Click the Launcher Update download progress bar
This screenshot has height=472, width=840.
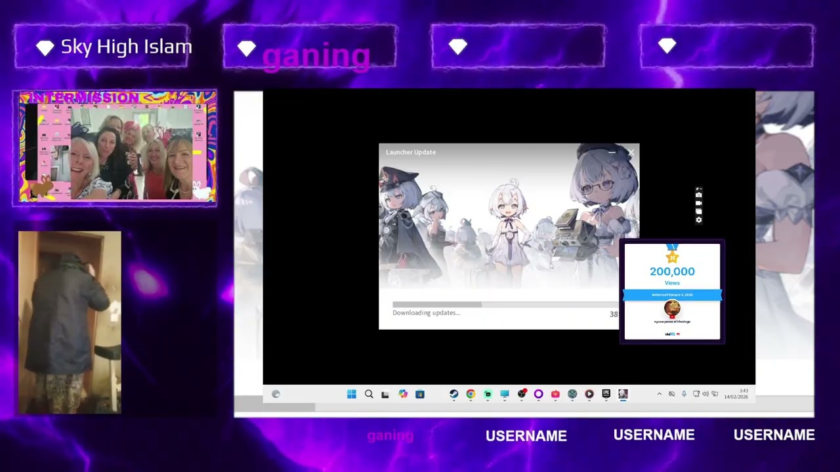pos(505,304)
